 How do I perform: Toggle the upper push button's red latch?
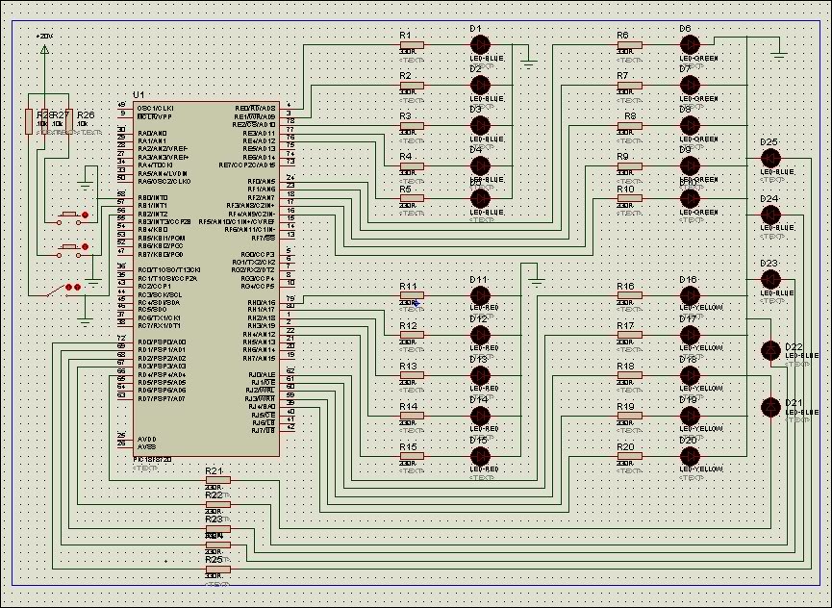point(85,215)
